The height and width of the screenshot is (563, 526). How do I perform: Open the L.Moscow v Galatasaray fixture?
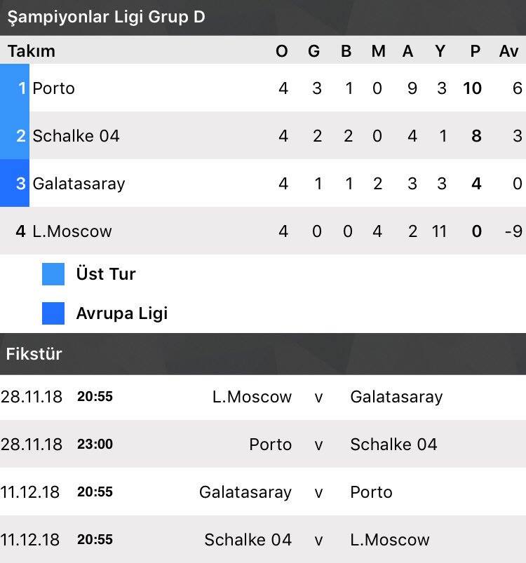click(263, 397)
